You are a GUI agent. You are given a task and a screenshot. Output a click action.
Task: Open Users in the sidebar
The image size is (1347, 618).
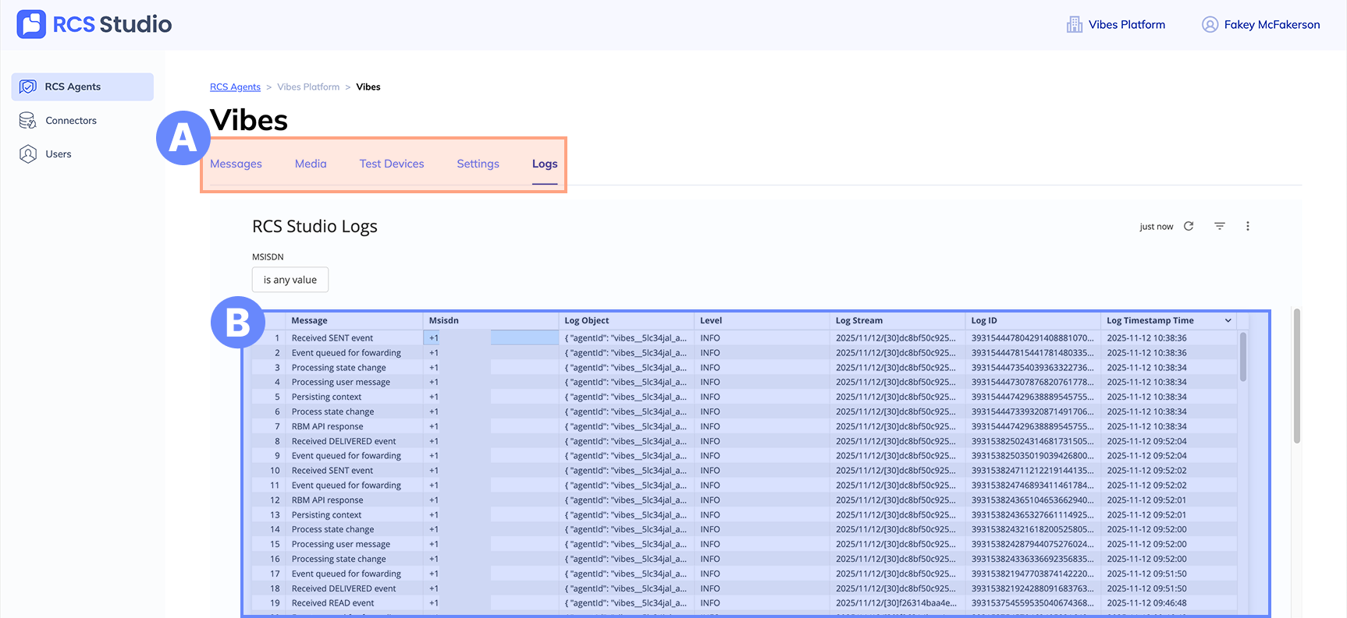(59, 154)
